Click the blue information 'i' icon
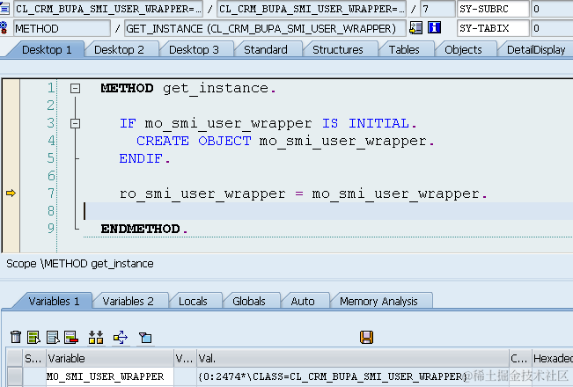This screenshot has height=387, width=573. [x=434, y=28]
